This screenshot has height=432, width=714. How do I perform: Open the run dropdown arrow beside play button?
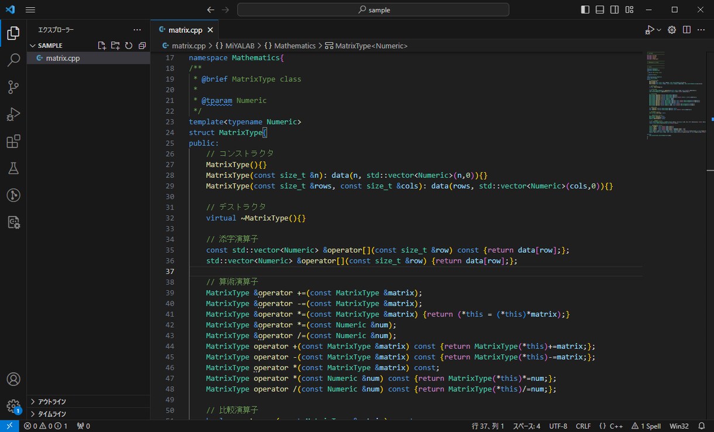point(660,30)
